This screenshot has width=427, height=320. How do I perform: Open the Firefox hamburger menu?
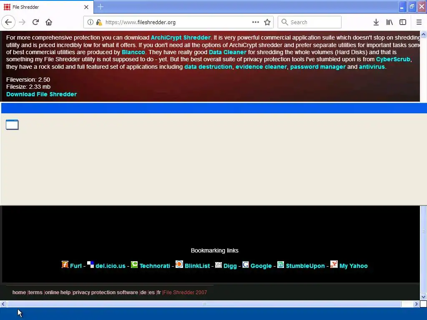419,22
